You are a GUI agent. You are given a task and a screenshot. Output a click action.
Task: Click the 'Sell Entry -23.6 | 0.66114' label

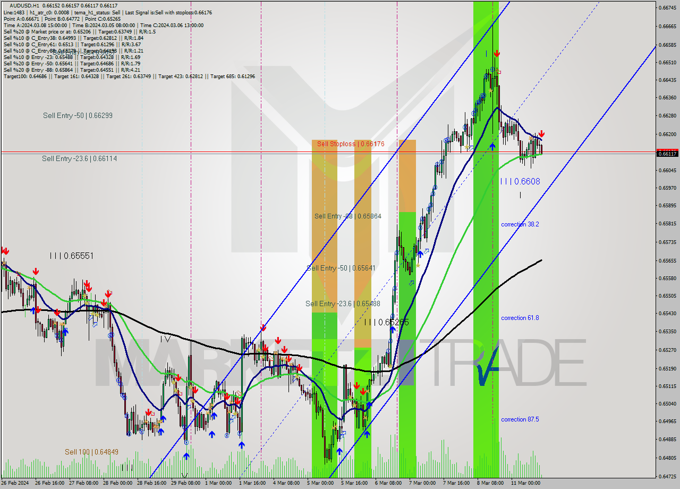[x=80, y=158]
